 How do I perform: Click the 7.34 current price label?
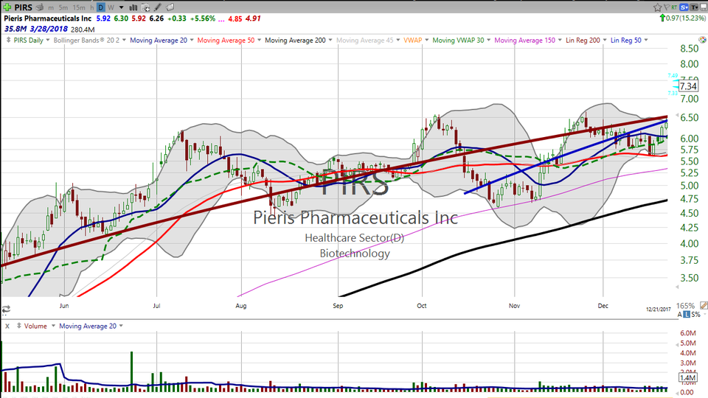[x=689, y=86]
